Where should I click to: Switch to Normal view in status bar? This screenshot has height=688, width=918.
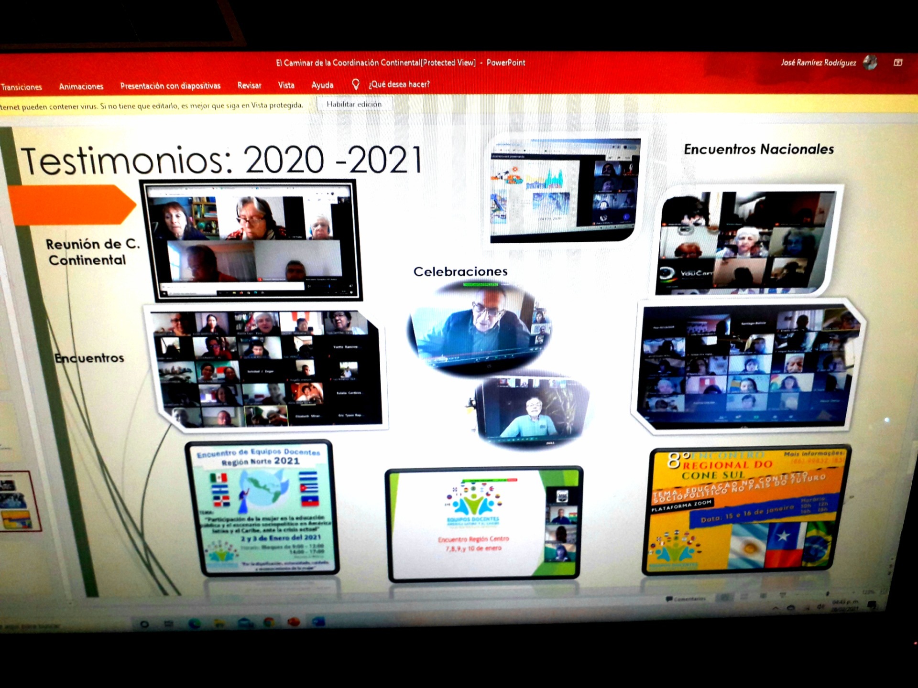(x=725, y=597)
